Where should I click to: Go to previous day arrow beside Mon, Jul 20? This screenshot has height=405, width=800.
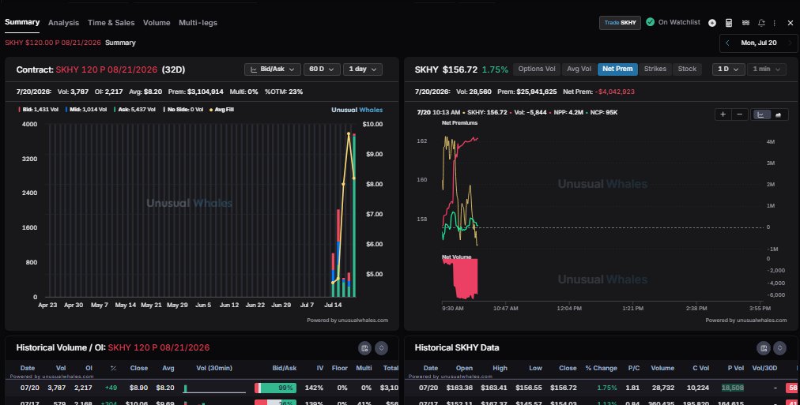[727, 43]
